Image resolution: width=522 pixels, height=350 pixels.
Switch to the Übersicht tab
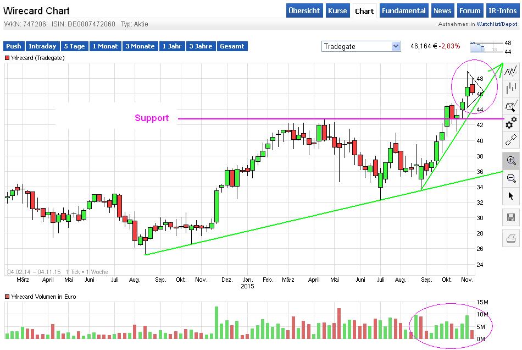pos(304,10)
